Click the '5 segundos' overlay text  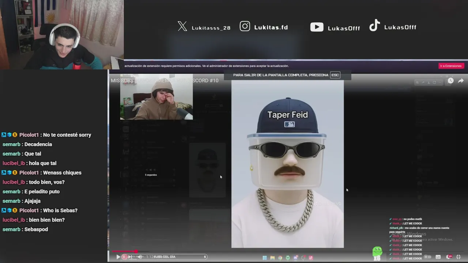(x=151, y=175)
